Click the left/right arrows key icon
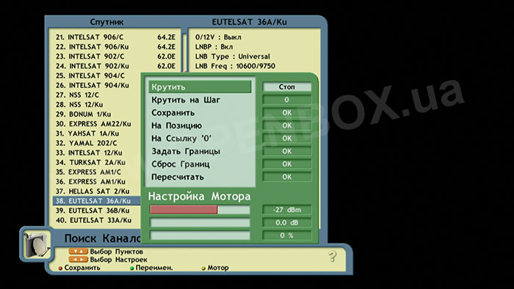The height and width of the screenshot is (289, 514). coord(79,260)
